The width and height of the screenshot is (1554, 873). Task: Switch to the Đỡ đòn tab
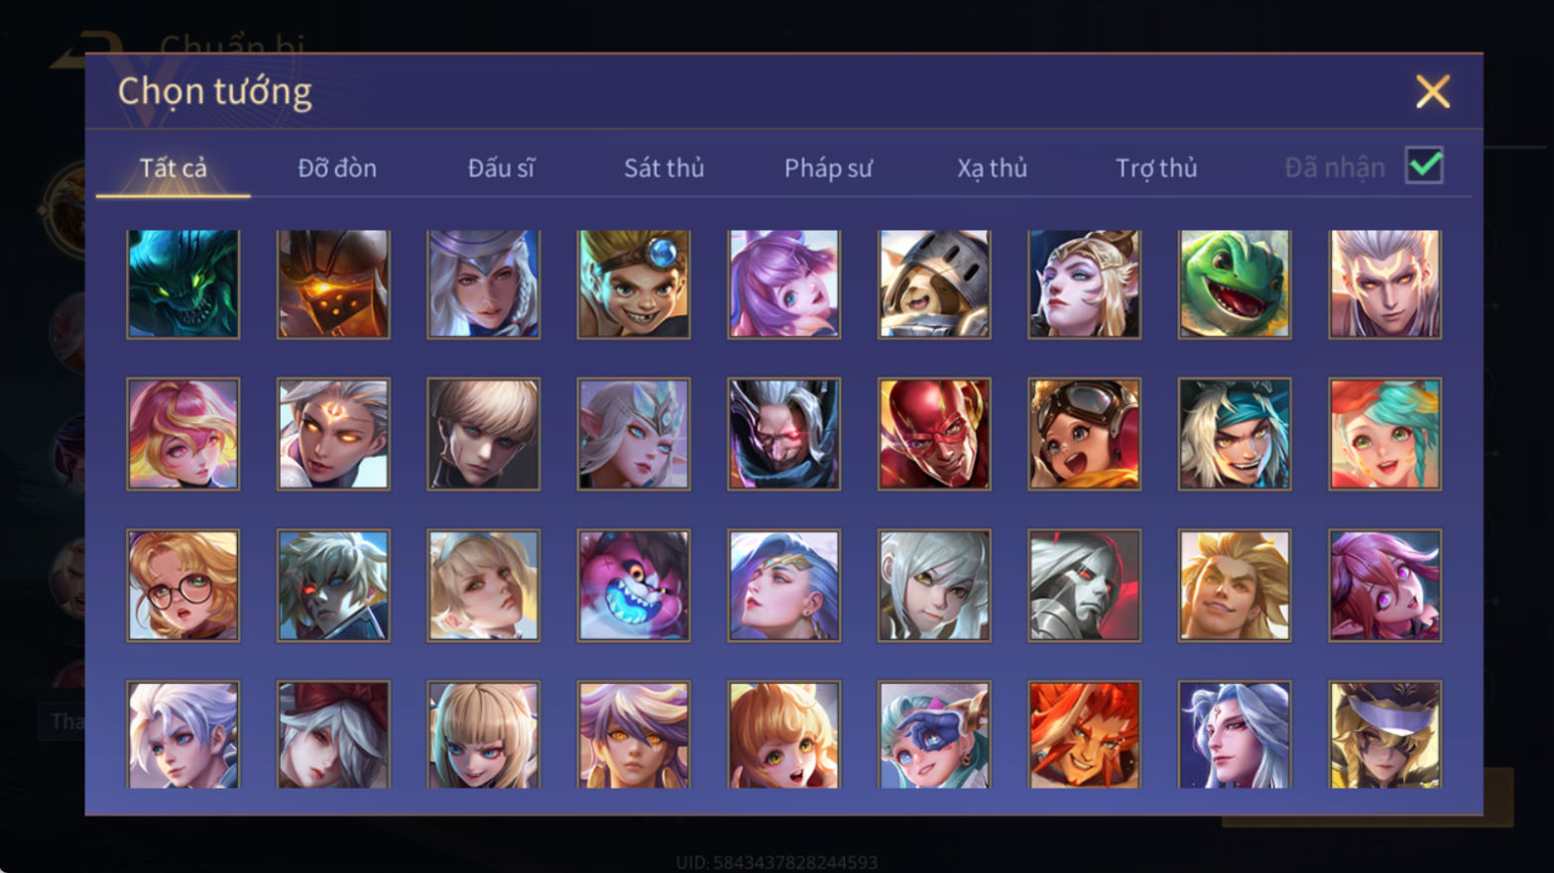pyautogui.click(x=337, y=168)
